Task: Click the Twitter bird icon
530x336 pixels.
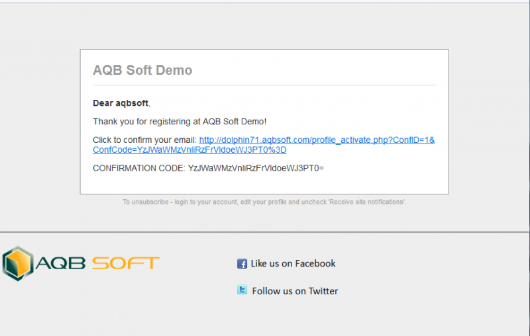Action: tap(242, 290)
